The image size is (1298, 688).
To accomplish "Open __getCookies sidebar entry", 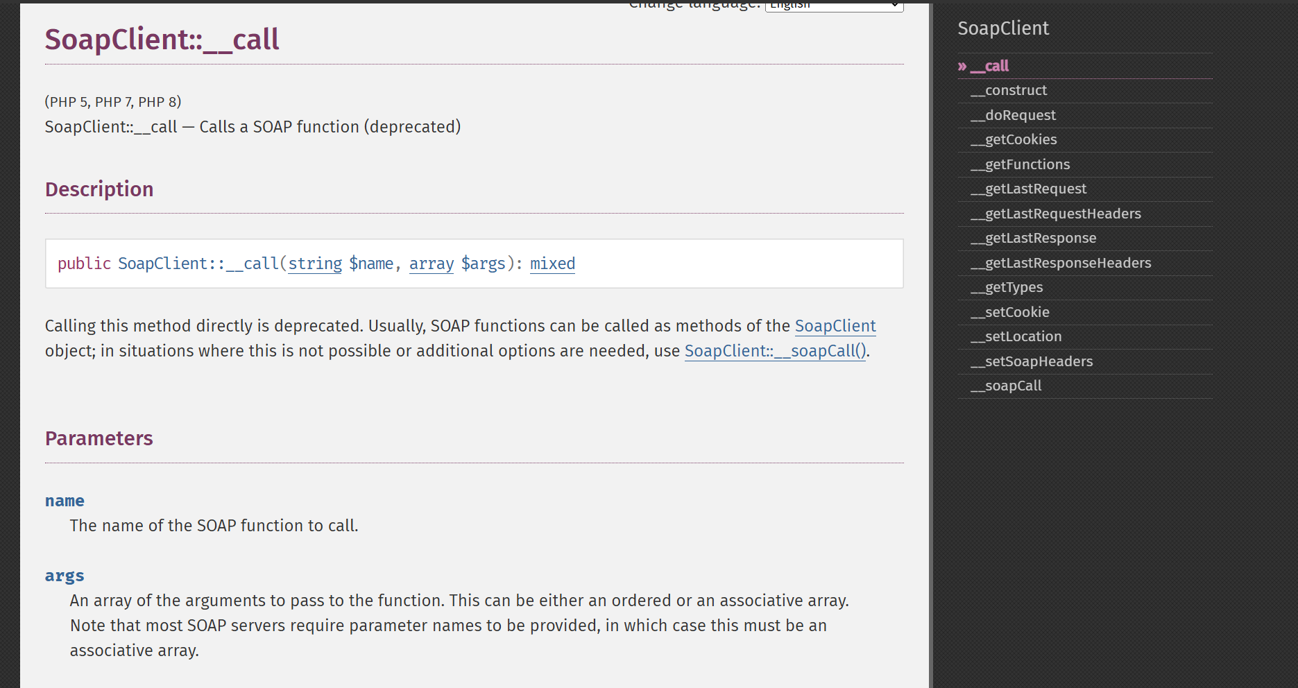I will point(1014,139).
